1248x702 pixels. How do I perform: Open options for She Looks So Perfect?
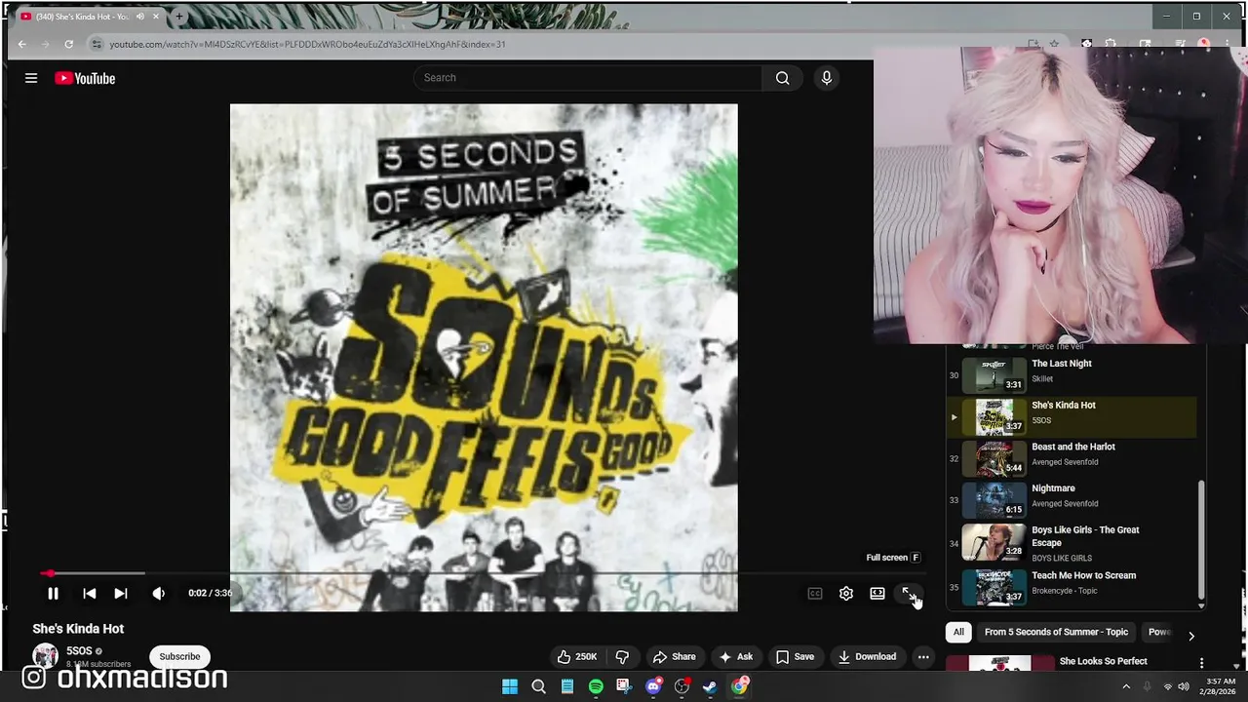click(1201, 663)
